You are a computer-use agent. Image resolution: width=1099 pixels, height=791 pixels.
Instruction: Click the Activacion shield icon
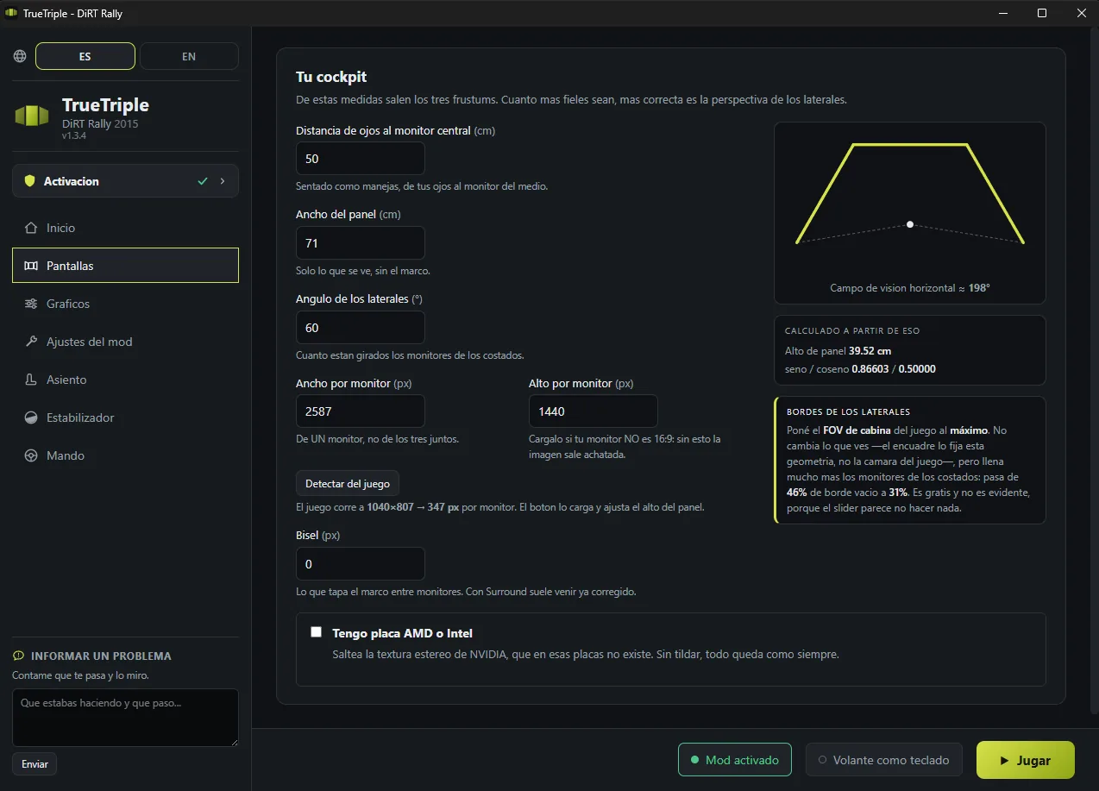coord(29,181)
